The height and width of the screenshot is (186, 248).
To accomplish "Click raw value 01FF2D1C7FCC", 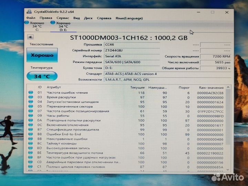I will point(210,112).
